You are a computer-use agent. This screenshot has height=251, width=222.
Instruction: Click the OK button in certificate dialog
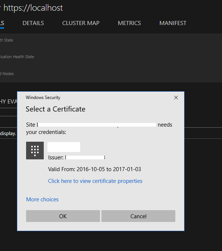pos(63,216)
